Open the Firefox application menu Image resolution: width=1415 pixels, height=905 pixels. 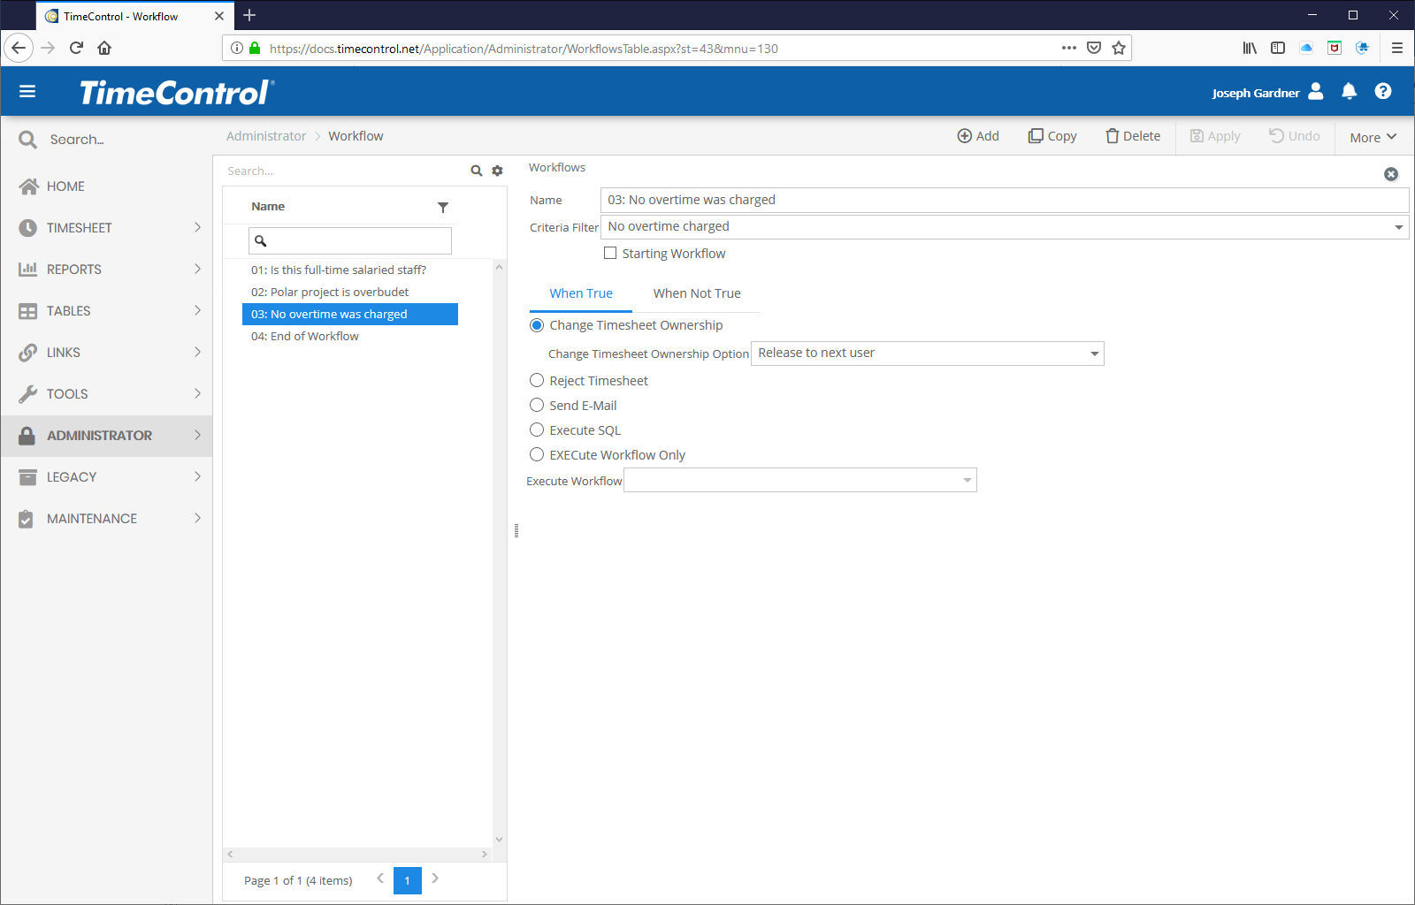[1397, 48]
